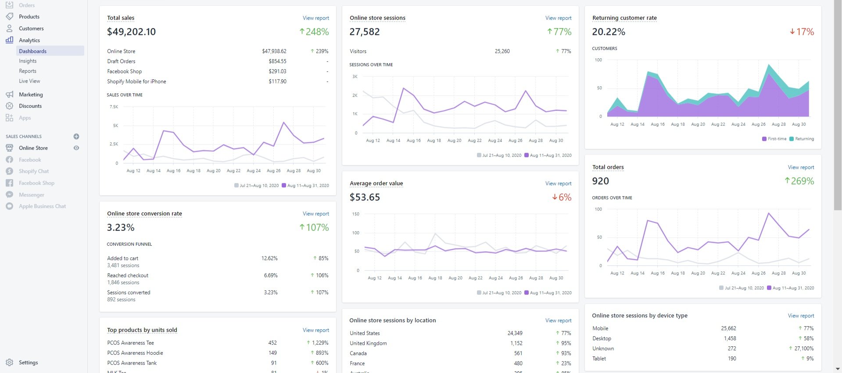The height and width of the screenshot is (373, 842).
Task: Go to Products section
Action: click(29, 17)
